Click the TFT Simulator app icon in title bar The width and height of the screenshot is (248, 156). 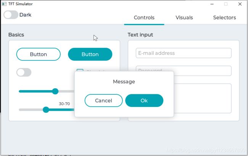(x=4, y=4)
